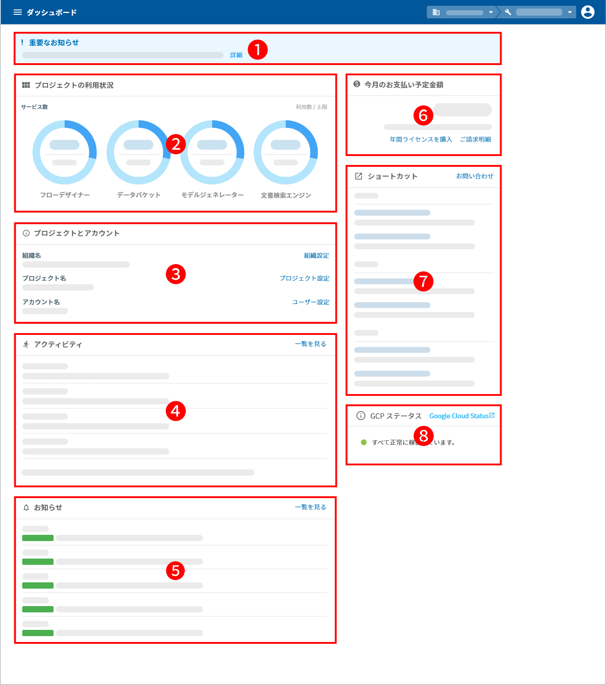Click the プロジェクト名 label
This screenshot has width=606, height=685.
coord(44,278)
